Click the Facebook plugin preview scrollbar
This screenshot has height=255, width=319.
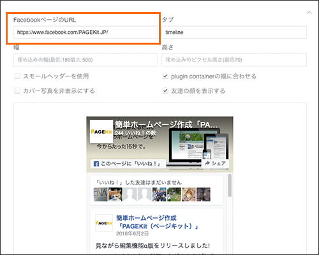(230, 186)
